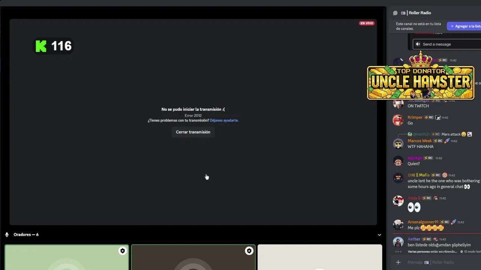Click the 'Go' message from Krimper
The image size is (481, 270).
pyautogui.click(x=410, y=123)
